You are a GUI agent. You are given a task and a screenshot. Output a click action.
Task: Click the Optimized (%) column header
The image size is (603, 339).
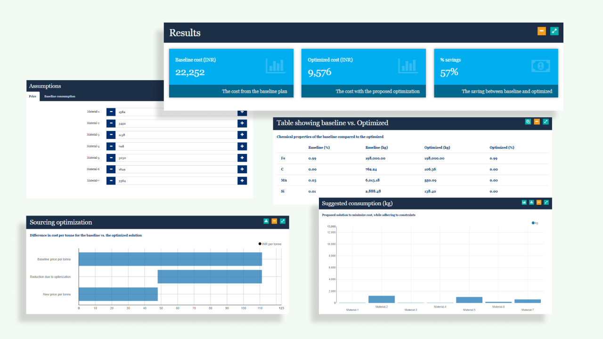point(502,147)
